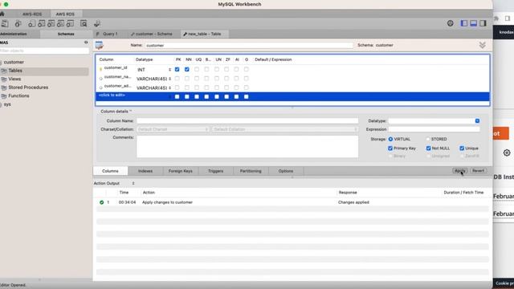
Task: Select the Stored Procedures tree item
Action: coord(28,88)
